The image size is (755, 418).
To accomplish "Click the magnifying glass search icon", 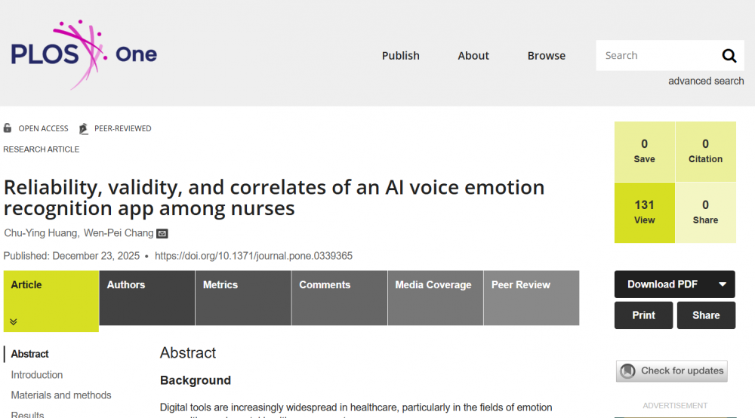I will (729, 56).
